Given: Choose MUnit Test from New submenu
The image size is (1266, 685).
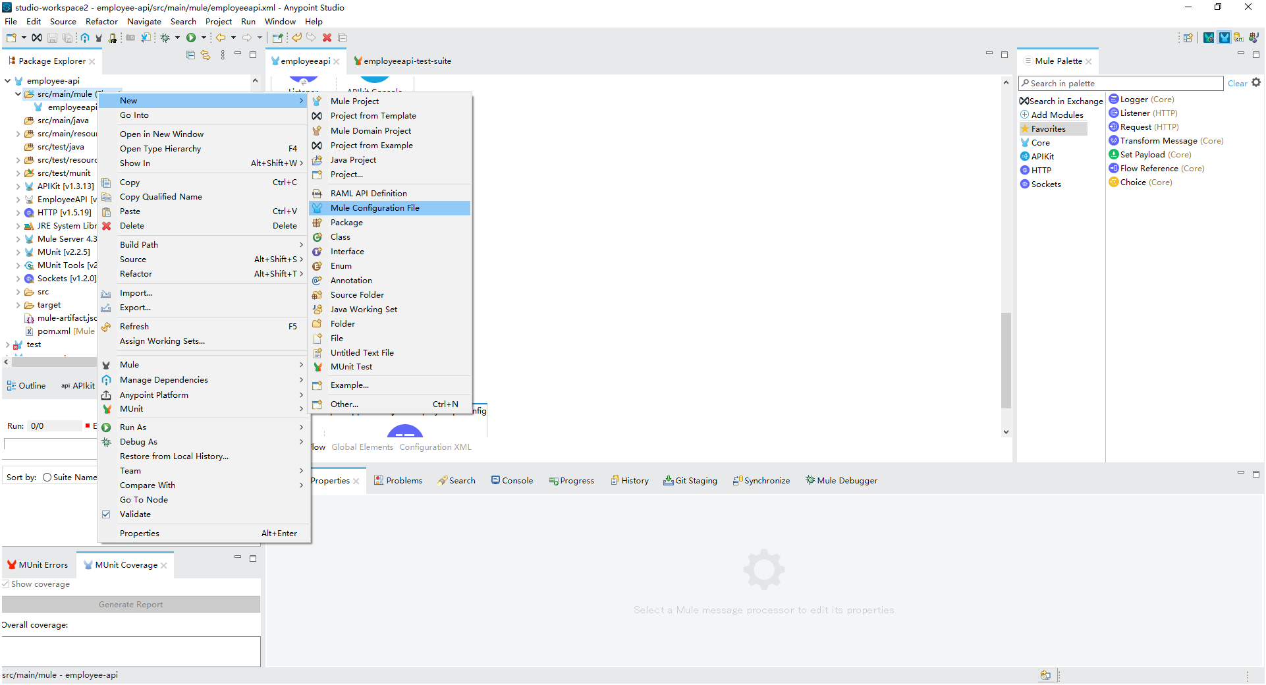Looking at the screenshot, I should 390,368.
